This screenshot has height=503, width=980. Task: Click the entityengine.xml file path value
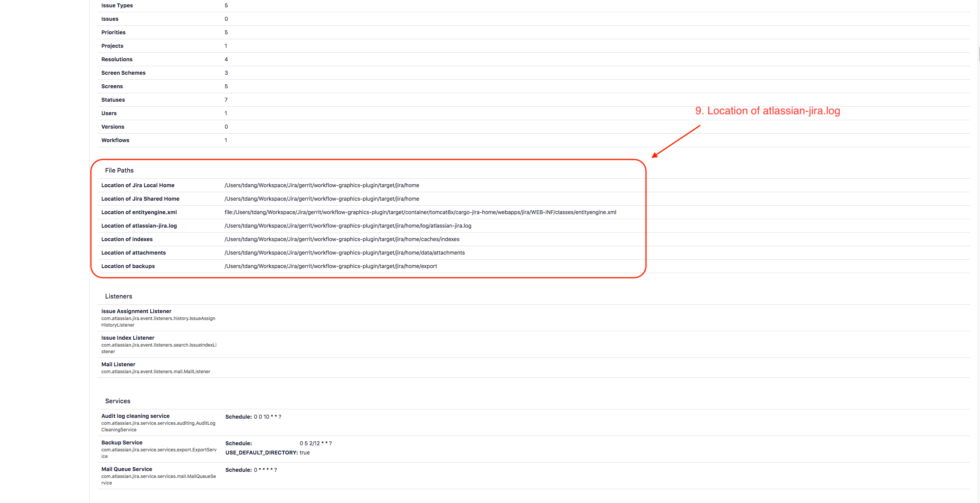420,212
